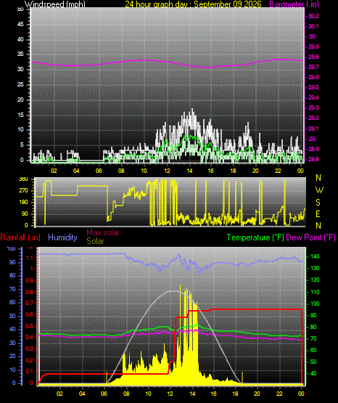
Task: Click the Max solar legend label
Action: point(103,232)
